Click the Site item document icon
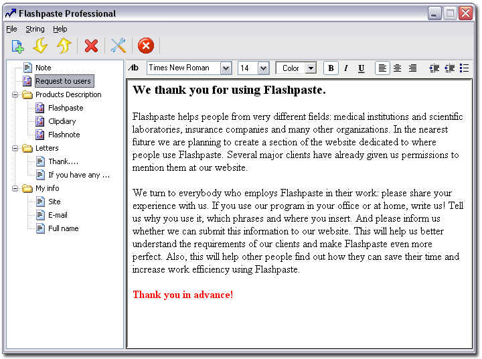 click(x=40, y=202)
